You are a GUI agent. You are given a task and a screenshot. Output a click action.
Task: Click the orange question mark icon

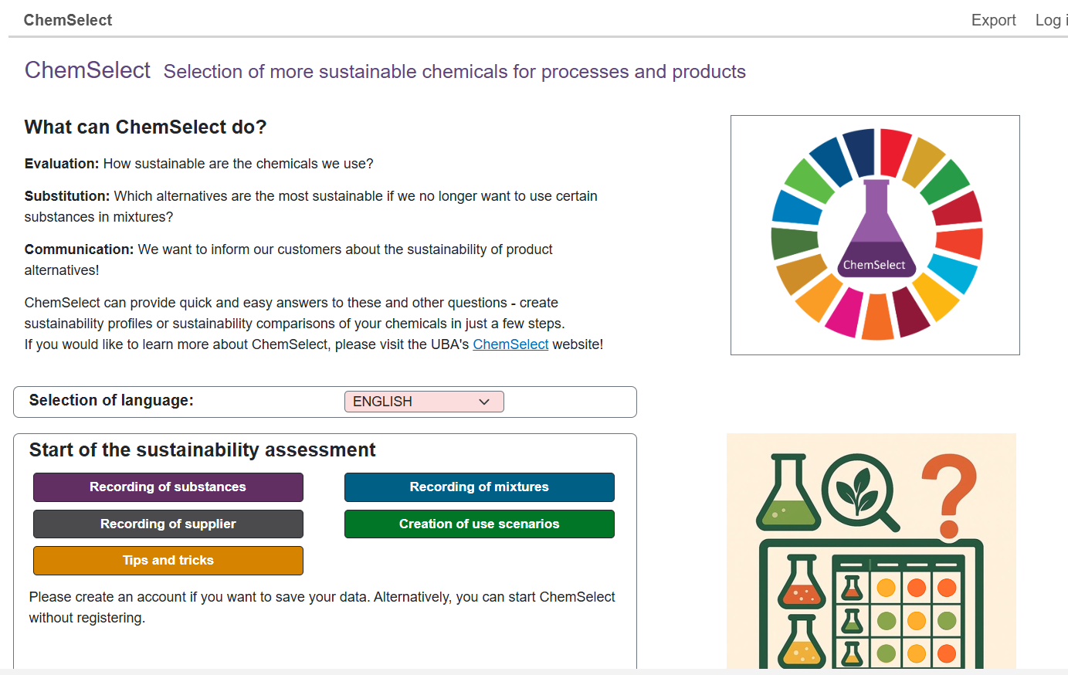[951, 496]
